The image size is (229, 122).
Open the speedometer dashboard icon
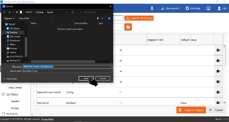(x=208, y=8)
